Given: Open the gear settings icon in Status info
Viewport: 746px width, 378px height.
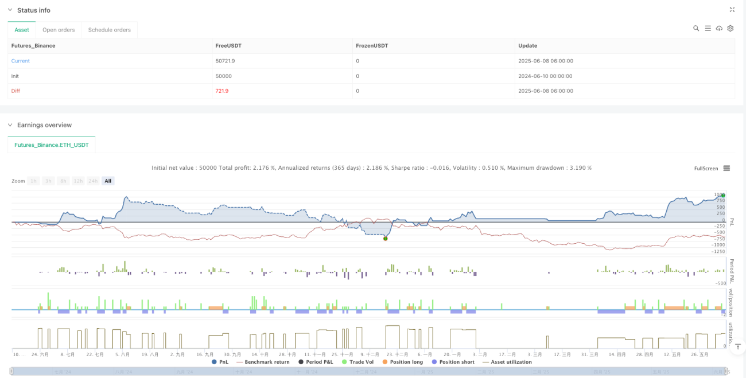Looking at the screenshot, I should click(x=731, y=28).
